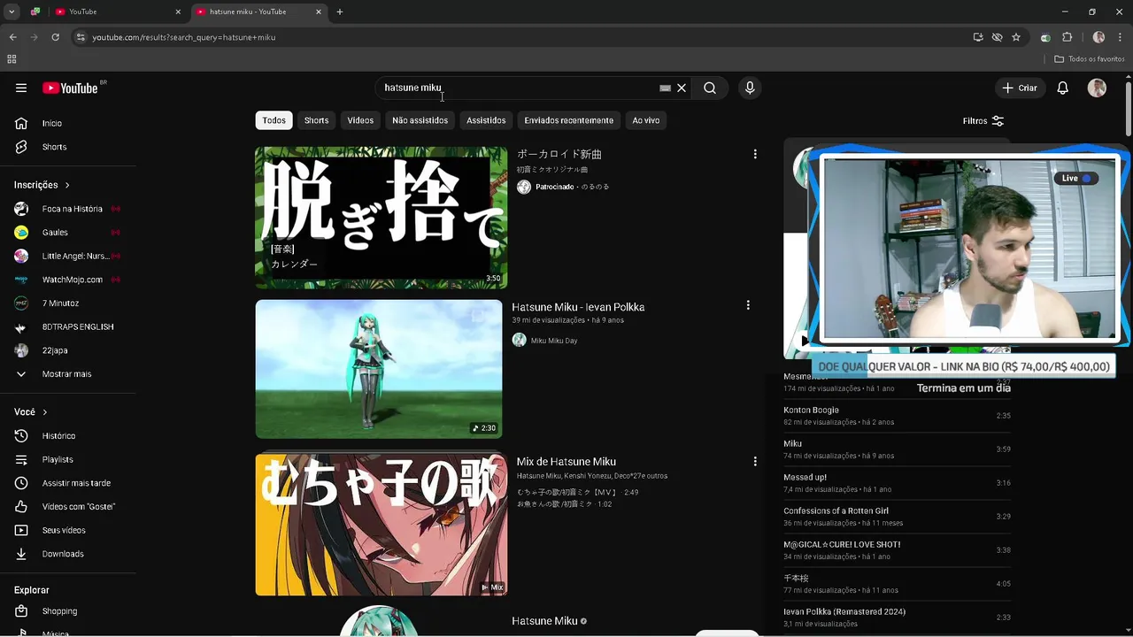Go back in Chrome history
Image resolution: width=1133 pixels, height=637 pixels.
(12, 37)
